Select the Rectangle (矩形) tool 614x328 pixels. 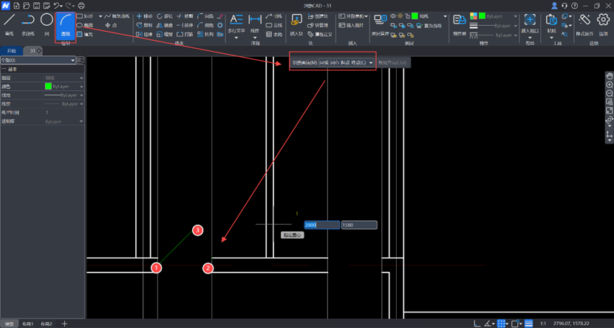coord(85,16)
